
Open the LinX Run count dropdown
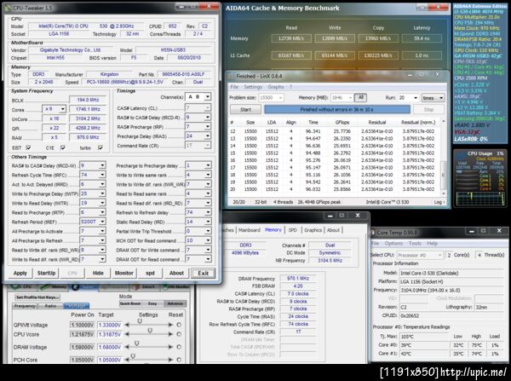coord(408,98)
